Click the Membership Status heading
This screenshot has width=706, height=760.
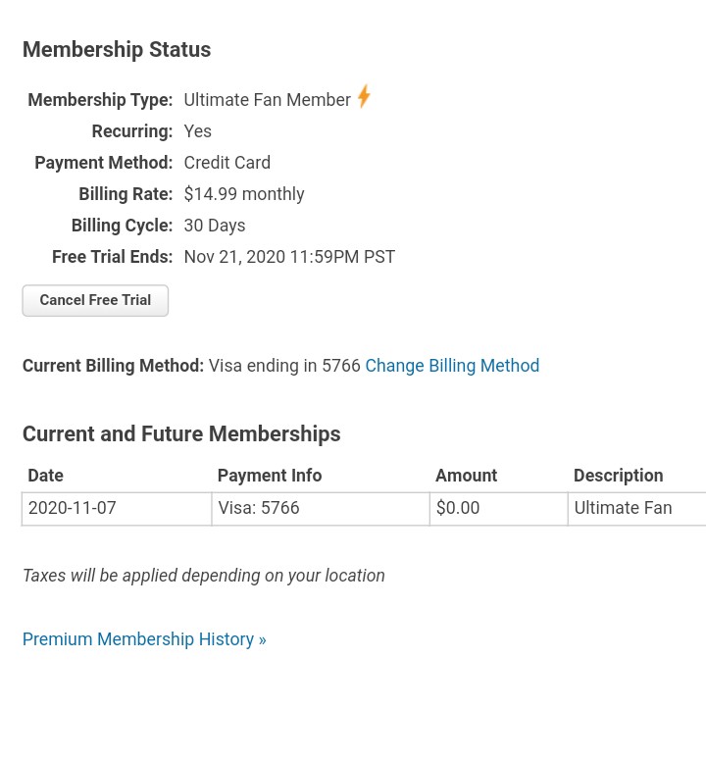(x=117, y=49)
